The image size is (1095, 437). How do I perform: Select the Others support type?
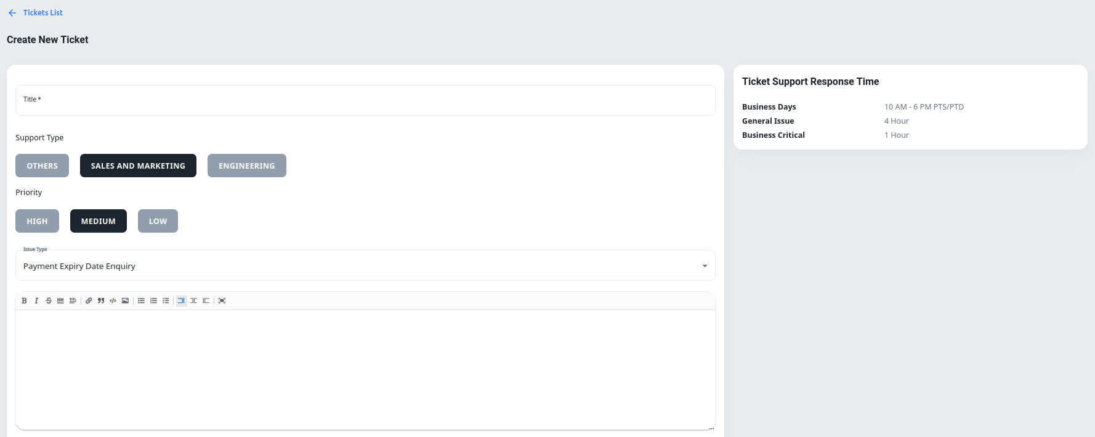[42, 166]
